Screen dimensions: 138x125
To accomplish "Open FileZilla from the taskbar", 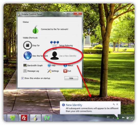I will click(x=24, y=118).
